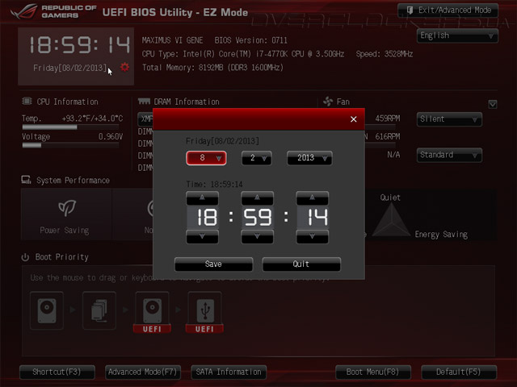Click the minutes field showing 59
This screenshot has width=517, height=387.
pos(257,217)
